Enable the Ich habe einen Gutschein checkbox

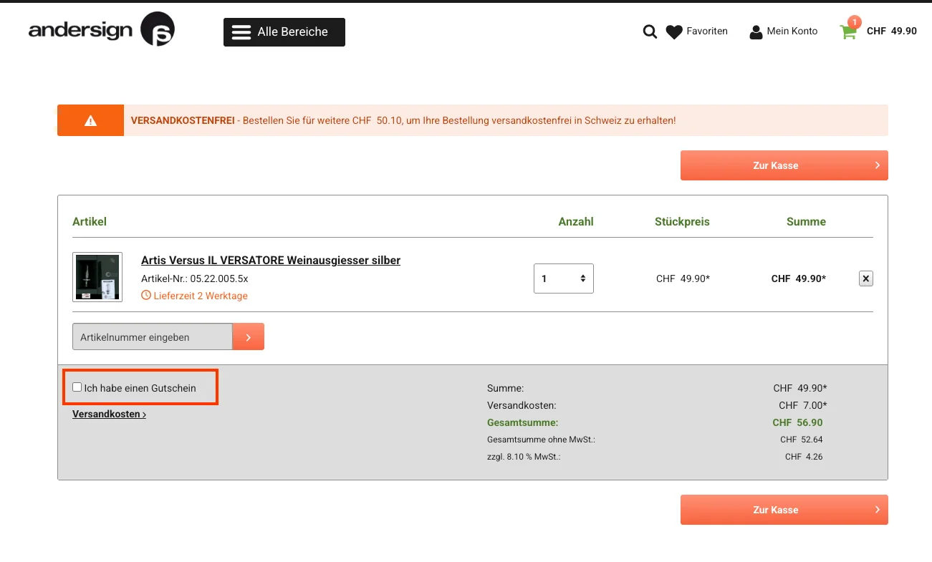[77, 387]
